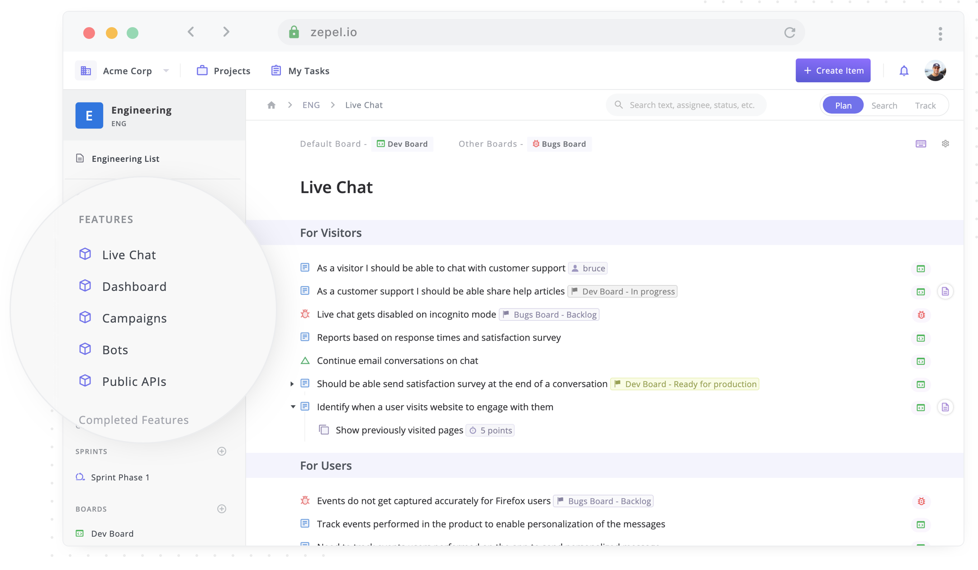Screen dimensions: 978x570
Task: Open document icon on help articles row
Action: click(x=945, y=292)
